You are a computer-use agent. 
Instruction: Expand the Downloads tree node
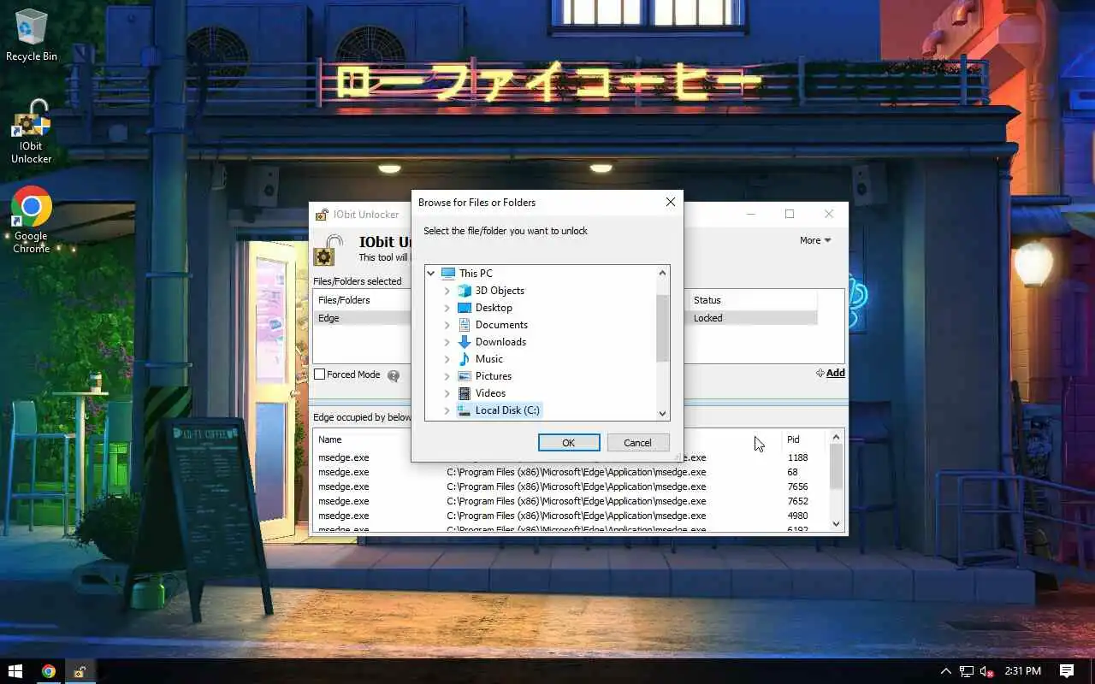(447, 342)
